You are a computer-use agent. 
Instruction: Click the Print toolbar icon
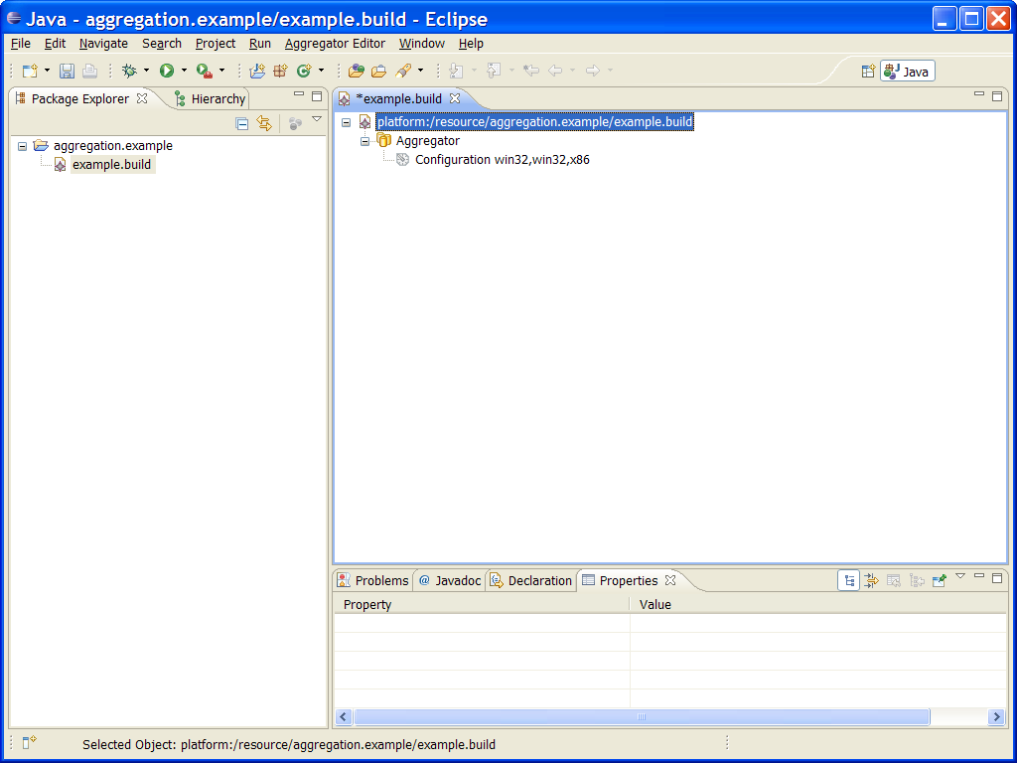(89, 71)
